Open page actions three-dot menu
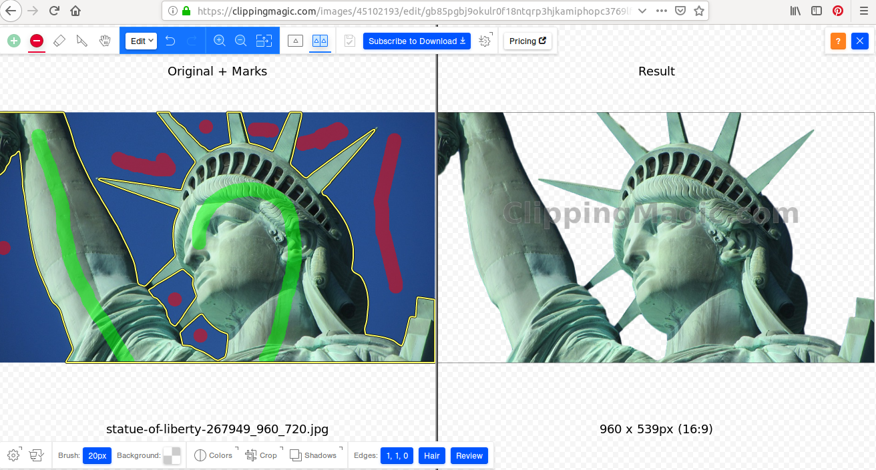 661,11
